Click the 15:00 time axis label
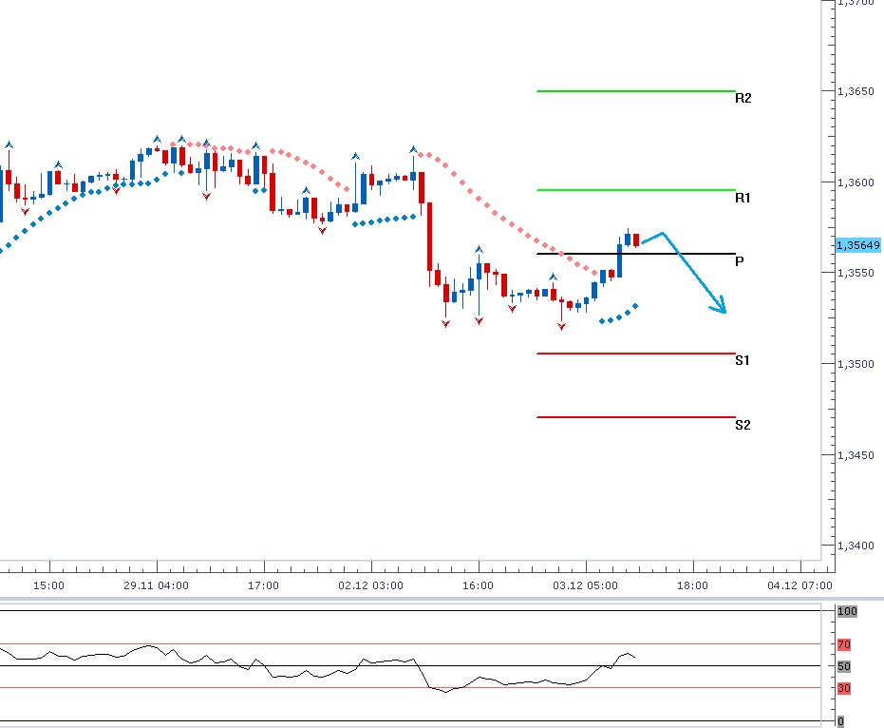Image resolution: width=884 pixels, height=728 pixels. point(48,585)
